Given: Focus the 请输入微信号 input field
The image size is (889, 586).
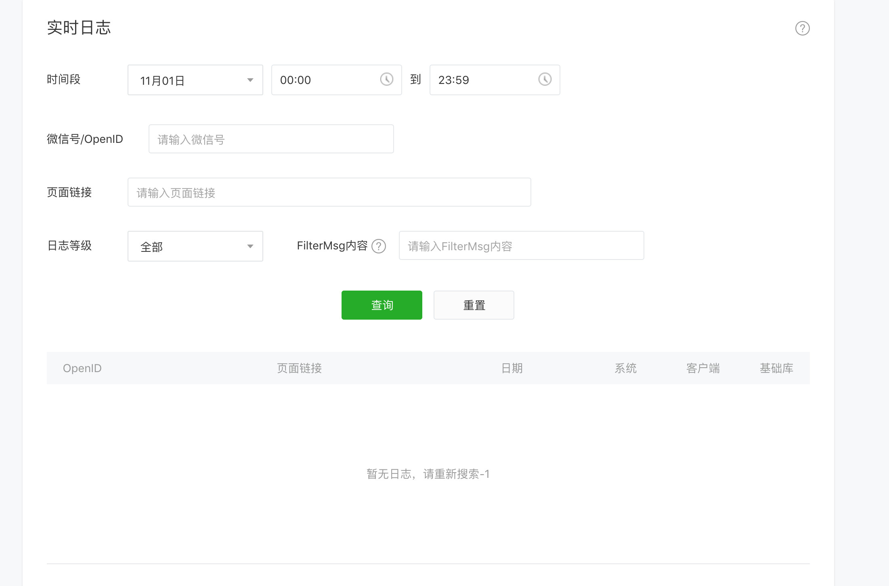Looking at the screenshot, I should [271, 139].
